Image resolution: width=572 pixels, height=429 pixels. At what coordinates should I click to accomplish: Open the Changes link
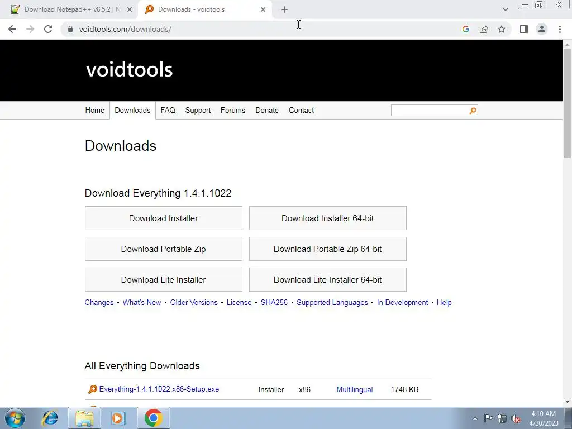point(99,302)
